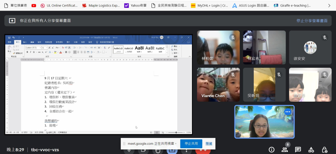Toggle italic formatting in Word ribbon

pyautogui.click(x=31, y=52)
